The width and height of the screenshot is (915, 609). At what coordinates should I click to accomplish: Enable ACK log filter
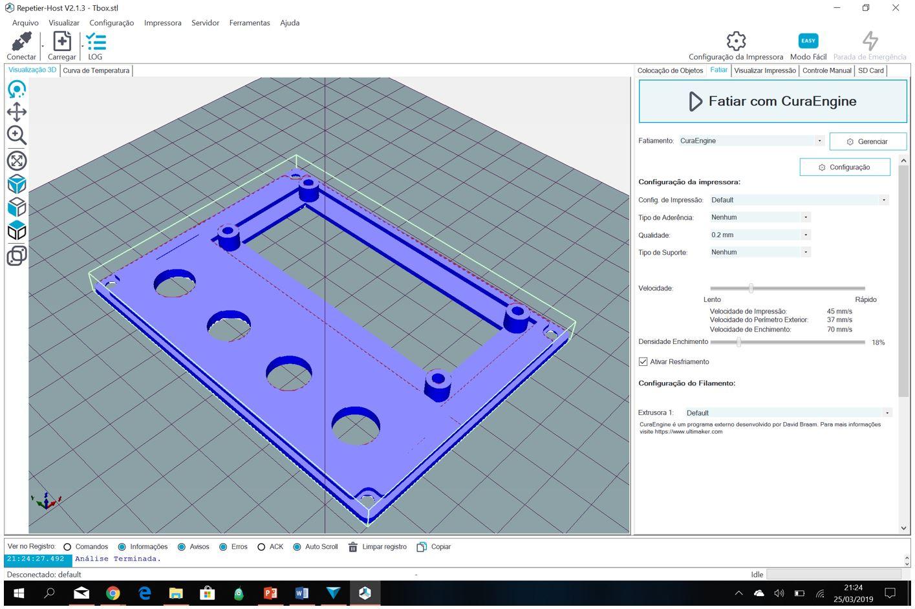pyautogui.click(x=261, y=547)
